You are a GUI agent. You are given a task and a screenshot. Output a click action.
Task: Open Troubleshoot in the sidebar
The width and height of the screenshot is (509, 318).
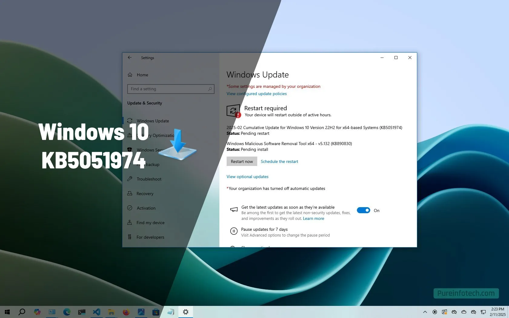(149, 179)
